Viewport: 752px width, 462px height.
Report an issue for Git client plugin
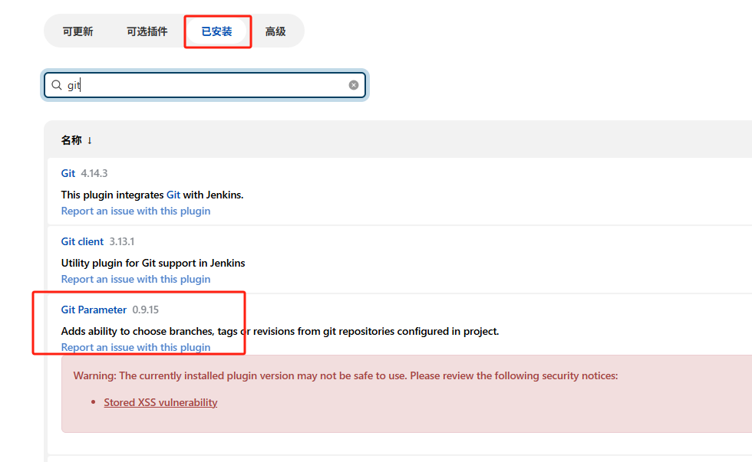(136, 279)
